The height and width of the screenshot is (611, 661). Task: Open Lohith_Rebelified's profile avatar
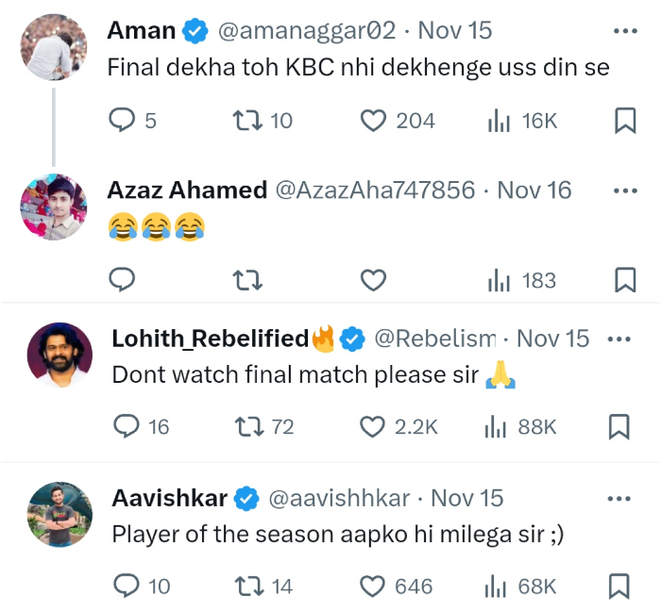click(x=59, y=355)
